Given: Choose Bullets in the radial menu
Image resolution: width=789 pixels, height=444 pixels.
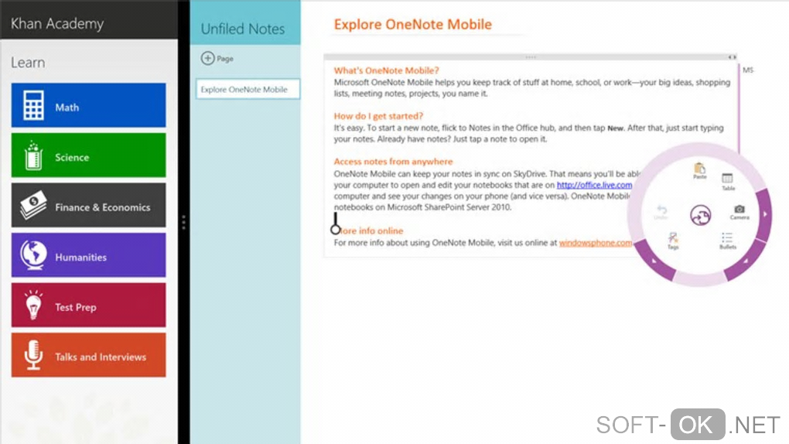Looking at the screenshot, I should [727, 241].
